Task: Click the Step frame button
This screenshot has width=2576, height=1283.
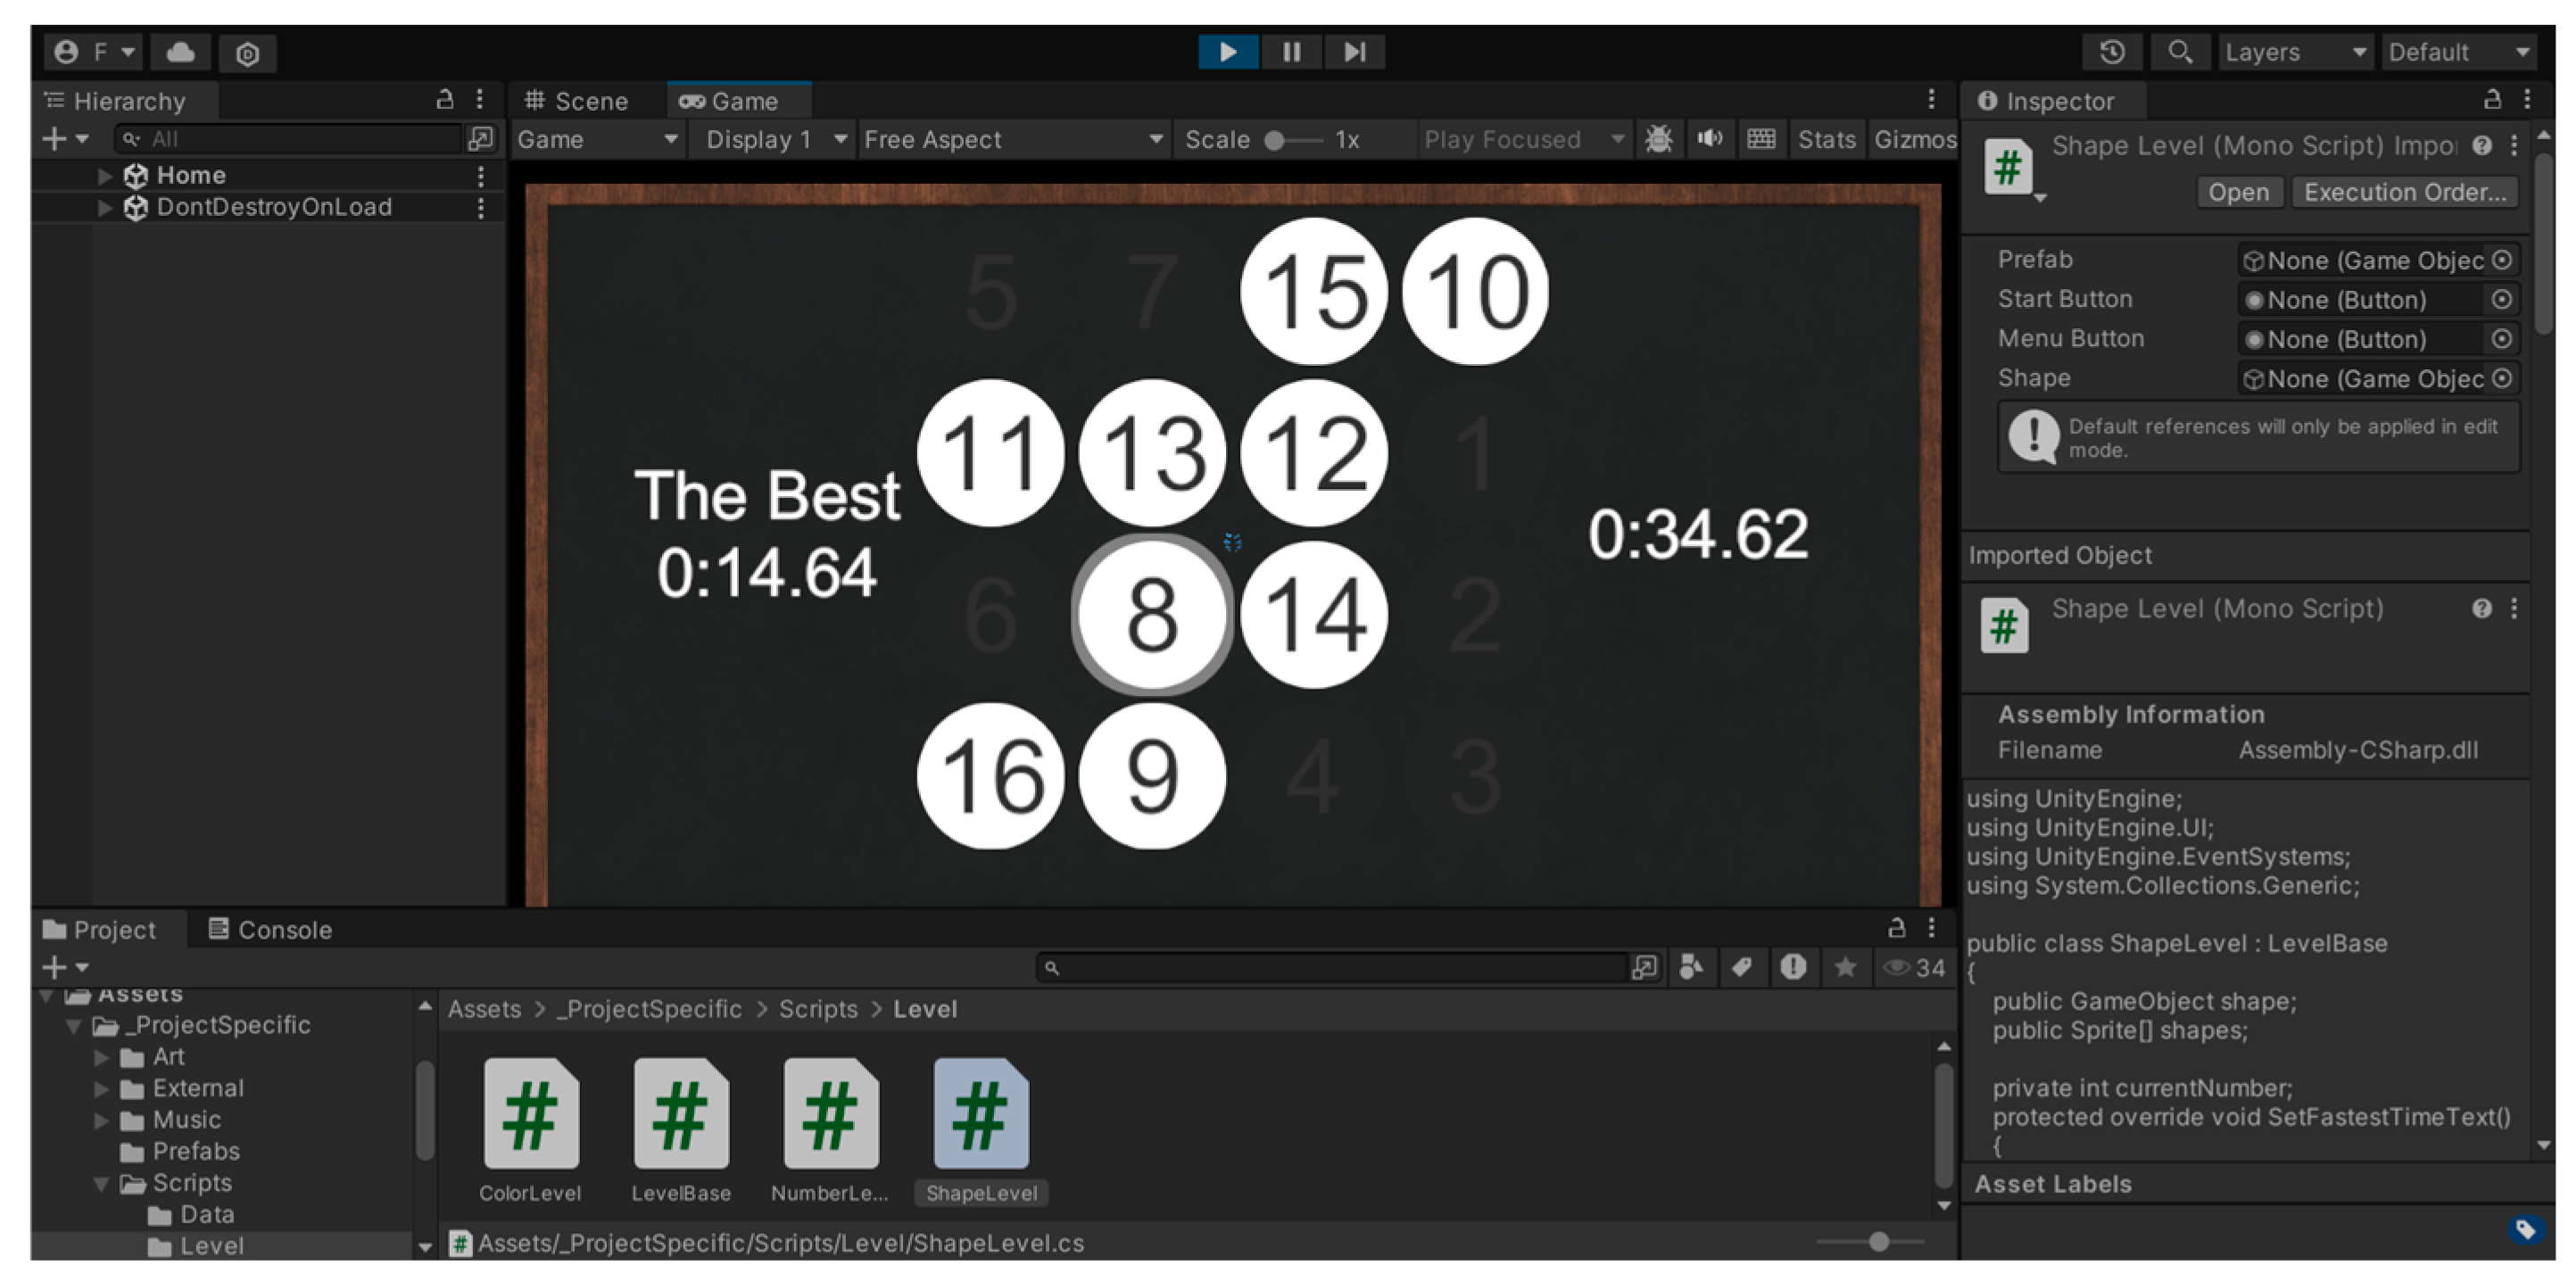Action: (1354, 52)
